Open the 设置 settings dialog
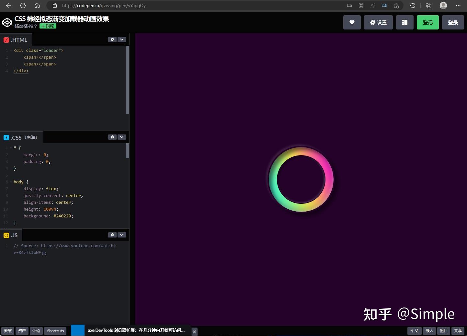467x336 pixels. tap(378, 22)
